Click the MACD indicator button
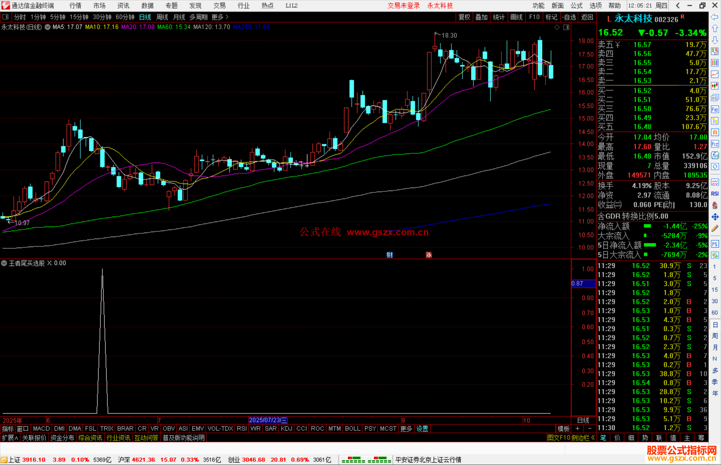 pos(41,429)
